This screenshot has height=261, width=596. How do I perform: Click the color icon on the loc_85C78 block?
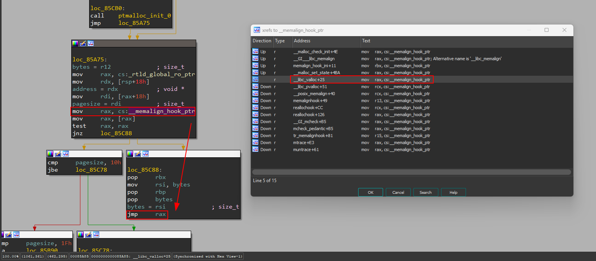click(x=80, y=235)
